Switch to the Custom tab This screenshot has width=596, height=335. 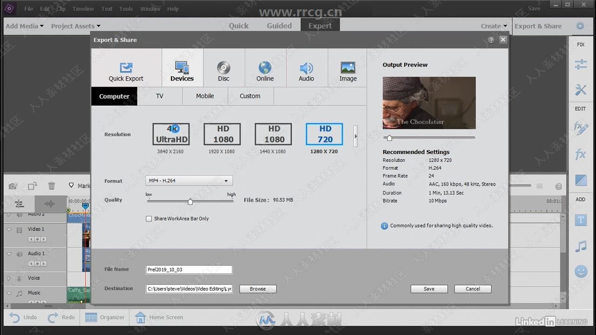(250, 96)
